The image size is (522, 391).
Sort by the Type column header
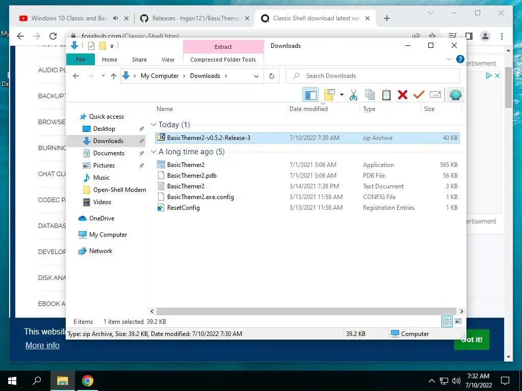(x=369, y=109)
